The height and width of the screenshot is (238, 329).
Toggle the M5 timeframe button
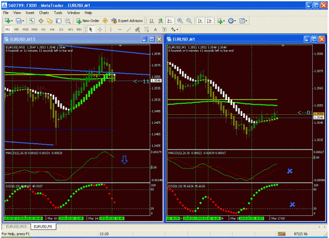[x=16, y=29]
